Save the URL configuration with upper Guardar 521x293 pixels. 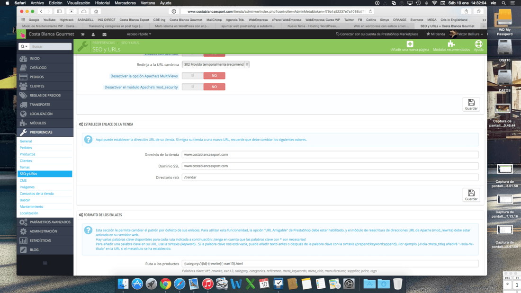[x=471, y=104]
